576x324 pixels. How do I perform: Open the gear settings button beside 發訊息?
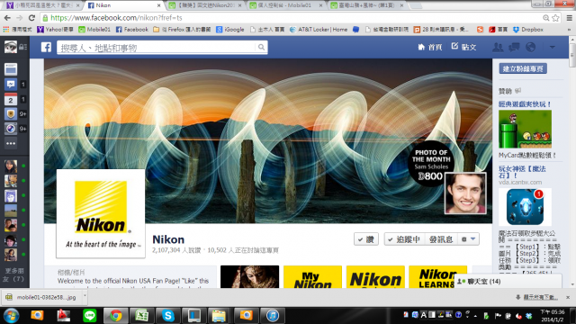pos(468,239)
